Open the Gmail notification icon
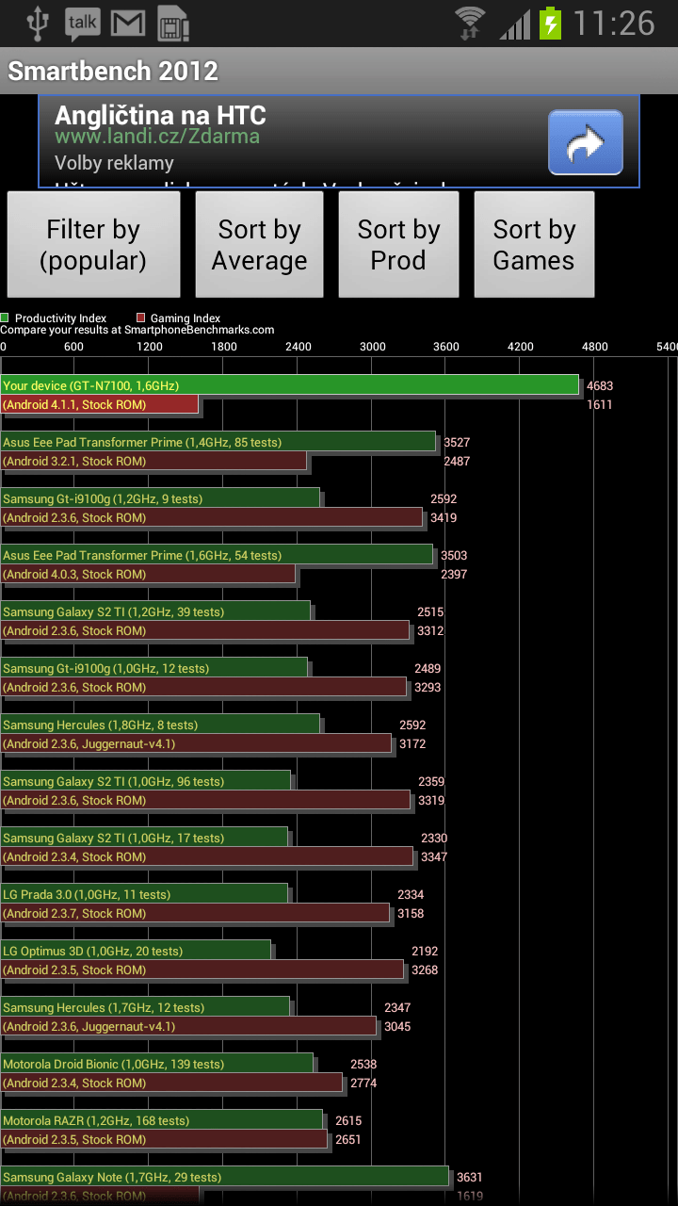 (128, 24)
